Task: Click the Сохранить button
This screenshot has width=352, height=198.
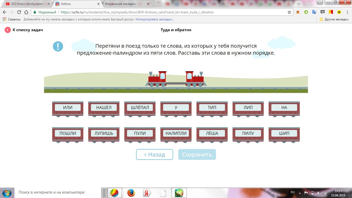Action: 197,154
